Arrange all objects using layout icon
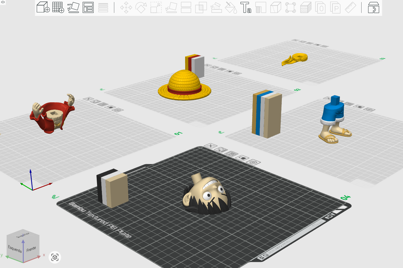403x268 pixels. pos(88,7)
